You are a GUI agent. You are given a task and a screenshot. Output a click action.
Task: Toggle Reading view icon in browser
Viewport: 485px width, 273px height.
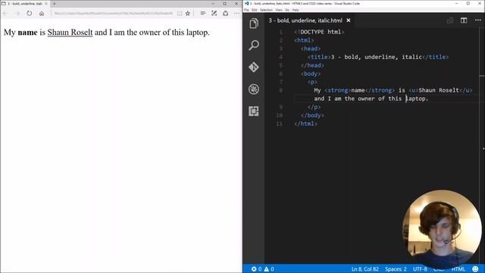(180, 14)
